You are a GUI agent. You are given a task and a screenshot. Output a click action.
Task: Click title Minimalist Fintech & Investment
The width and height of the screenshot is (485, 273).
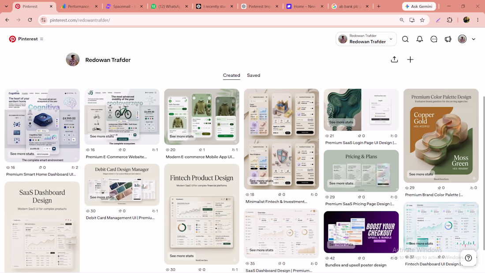click(276, 202)
